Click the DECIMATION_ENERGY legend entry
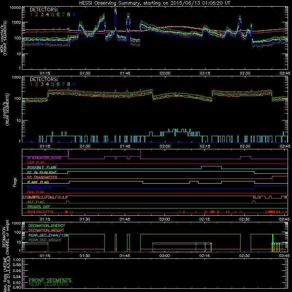 [x=47, y=226]
